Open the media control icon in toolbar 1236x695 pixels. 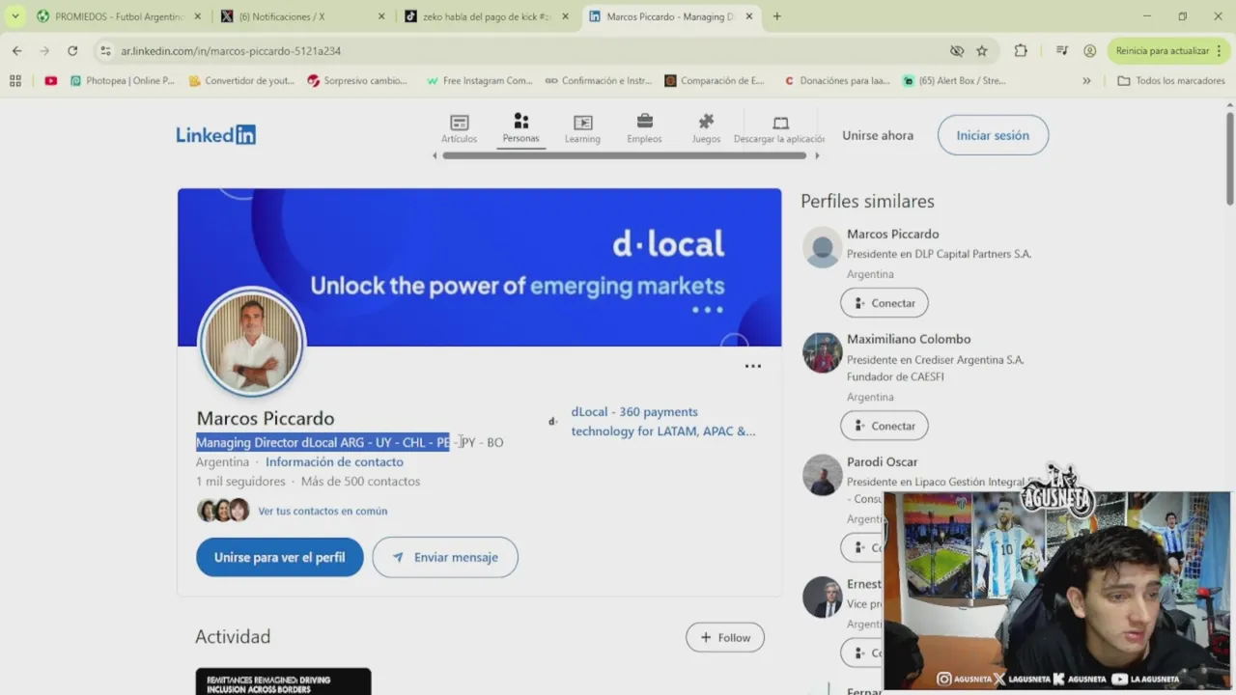1062,51
